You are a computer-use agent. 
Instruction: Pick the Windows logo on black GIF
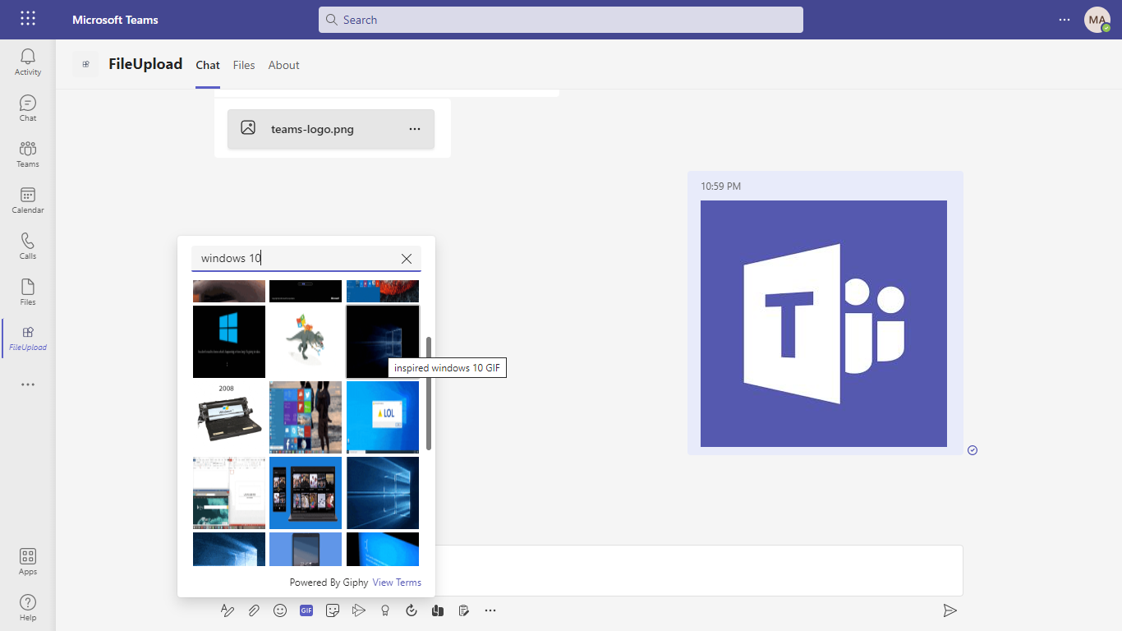tap(229, 342)
